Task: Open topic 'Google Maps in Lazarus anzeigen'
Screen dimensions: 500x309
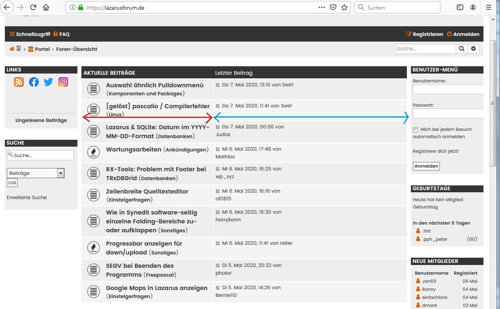Action: pyautogui.click(x=157, y=288)
